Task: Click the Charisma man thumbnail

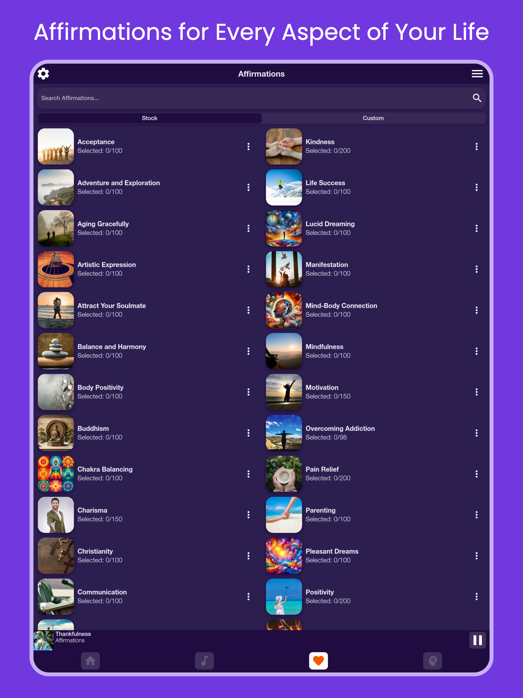Action: click(56, 515)
